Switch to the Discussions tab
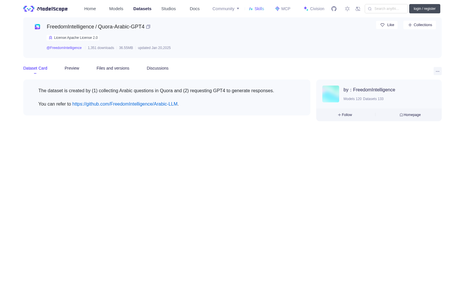Screen dimensions: 465x290 click(158, 68)
